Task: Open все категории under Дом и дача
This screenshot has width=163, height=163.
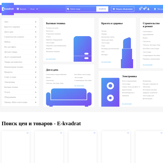Action: pyautogui.click(x=79, y=86)
